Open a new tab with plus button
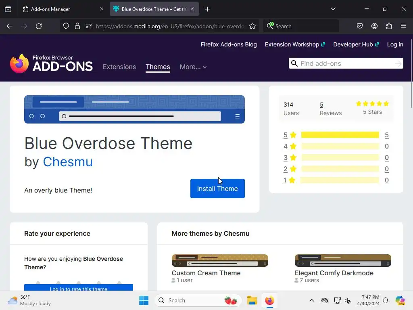 pos(208,9)
